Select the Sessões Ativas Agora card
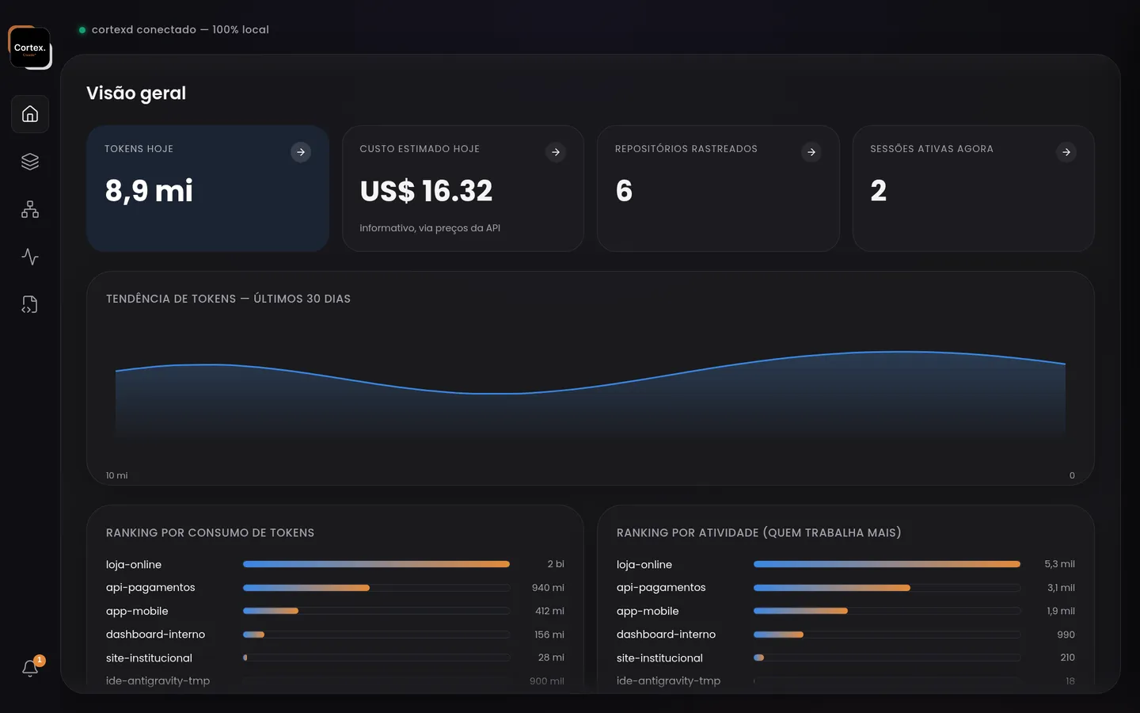 (x=974, y=189)
